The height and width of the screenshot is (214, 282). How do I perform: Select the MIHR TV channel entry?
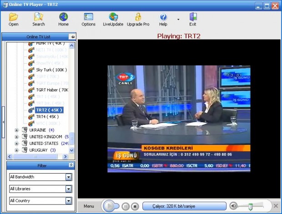click(50, 44)
